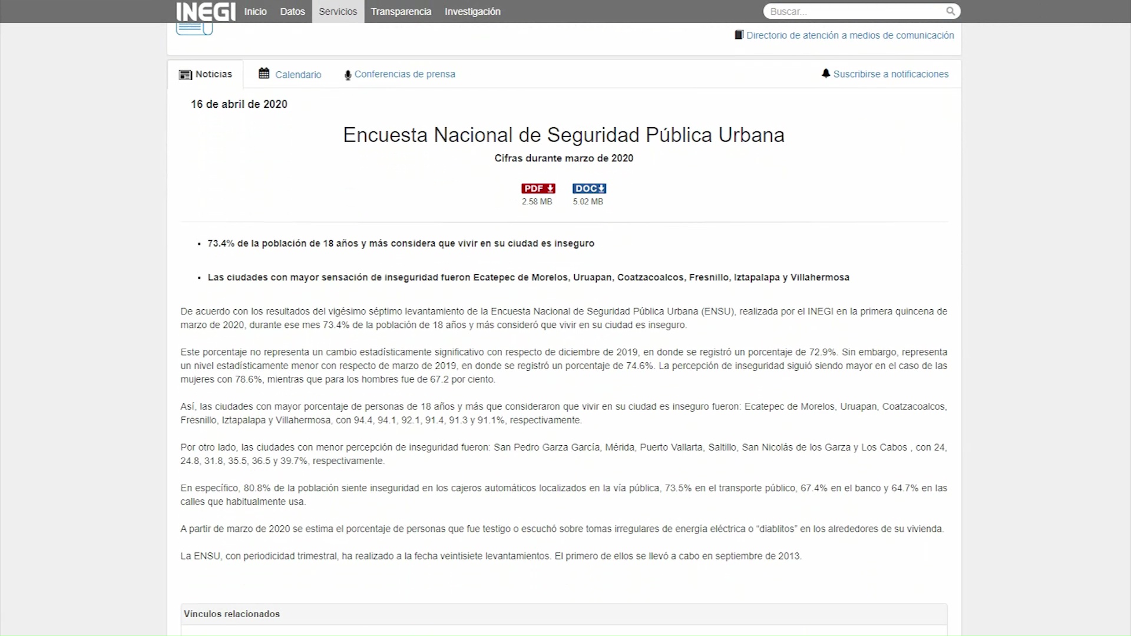Click the 5.02 MB file size label
Viewport: 1131px width, 636px height.
coord(588,201)
